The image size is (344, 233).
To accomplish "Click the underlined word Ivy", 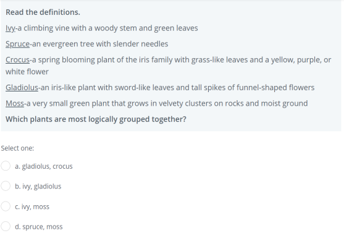I will click(10, 28).
